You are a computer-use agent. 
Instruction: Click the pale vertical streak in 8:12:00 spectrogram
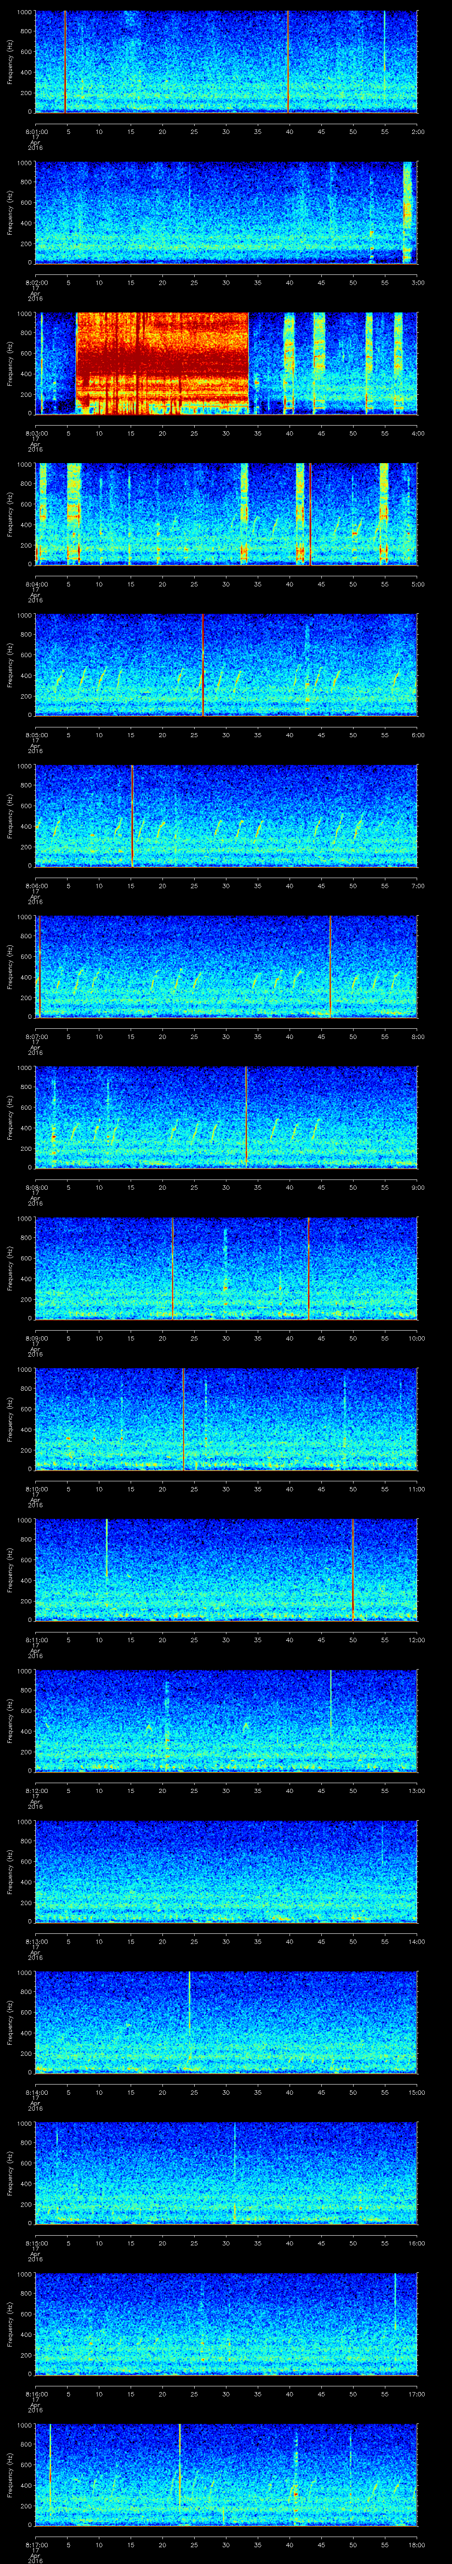tap(331, 1700)
